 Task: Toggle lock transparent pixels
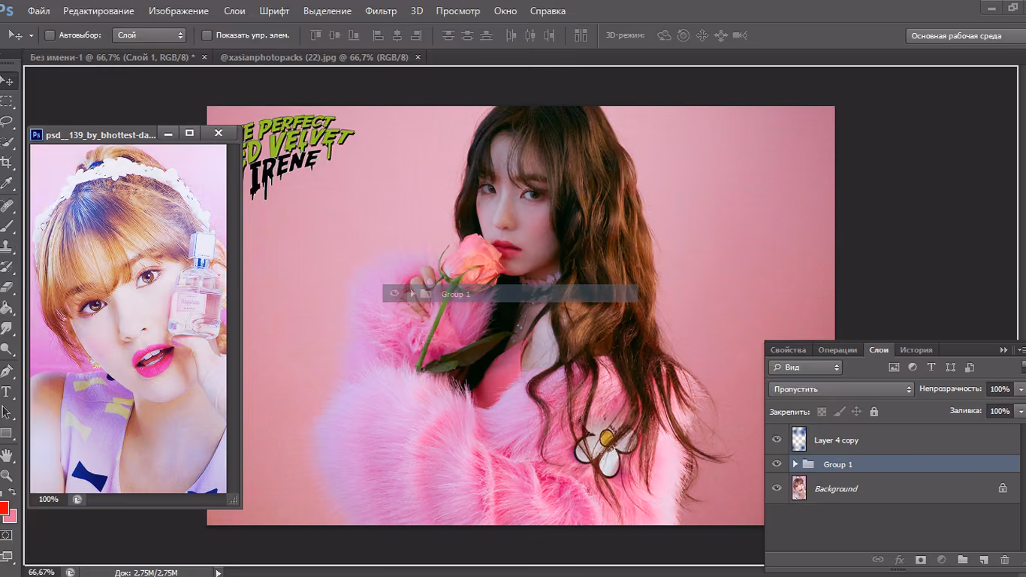click(822, 412)
